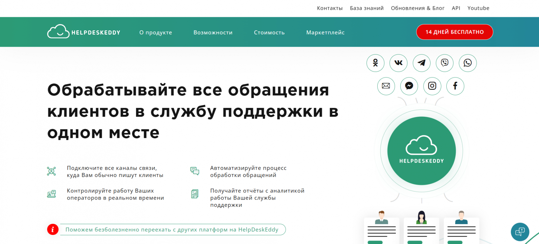Open the live chat widget icon

click(x=520, y=232)
